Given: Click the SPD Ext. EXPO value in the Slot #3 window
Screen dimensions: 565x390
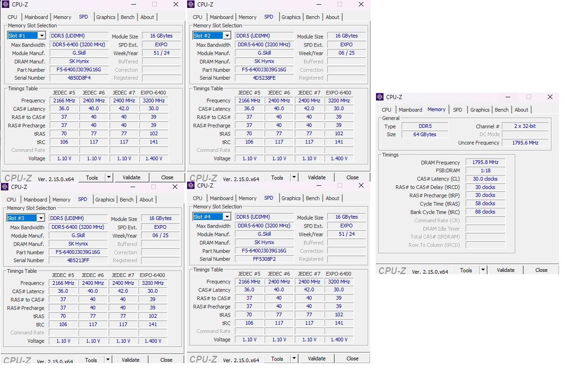Looking at the screenshot, I should pyautogui.click(x=160, y=227).
